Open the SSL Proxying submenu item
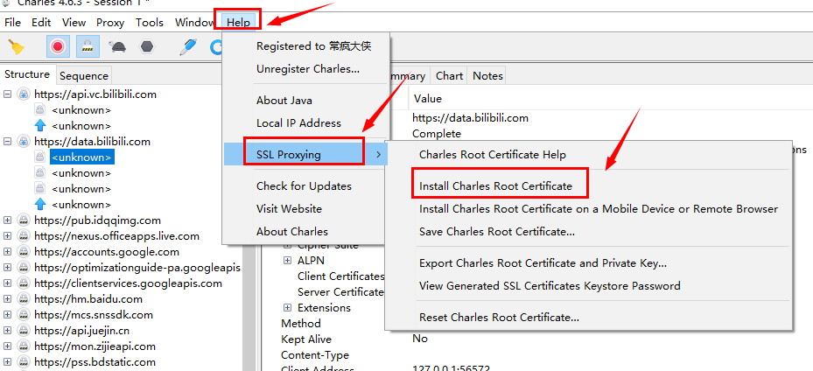 coord(306,154)
